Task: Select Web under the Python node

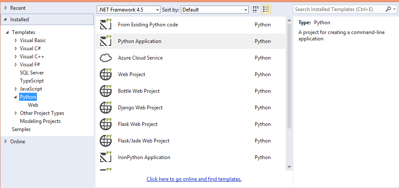Action: pos(33,105)
